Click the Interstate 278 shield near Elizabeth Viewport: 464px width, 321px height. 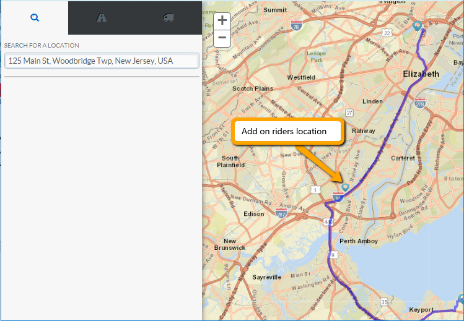click(x=419, y=103)
